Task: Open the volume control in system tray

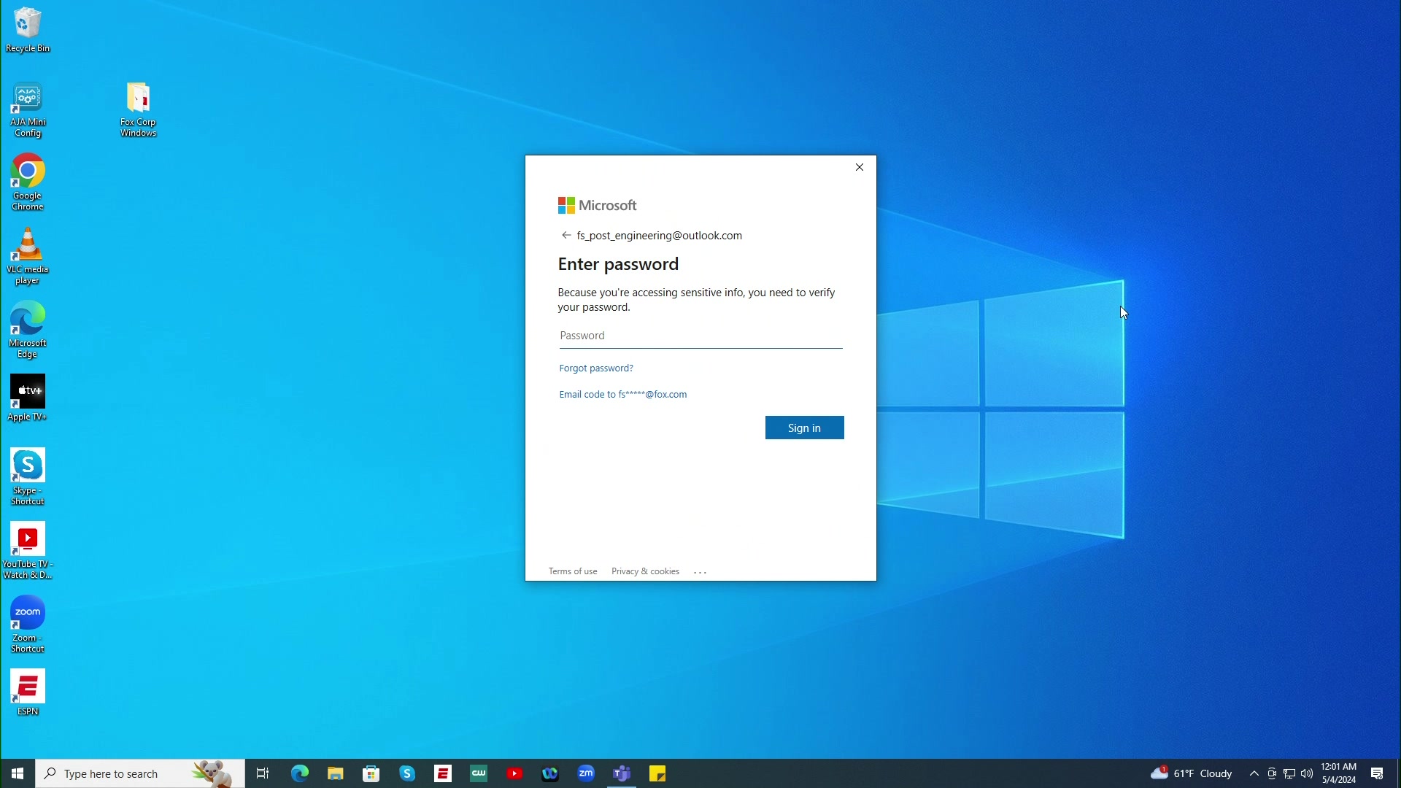Action: point(1307,773)
